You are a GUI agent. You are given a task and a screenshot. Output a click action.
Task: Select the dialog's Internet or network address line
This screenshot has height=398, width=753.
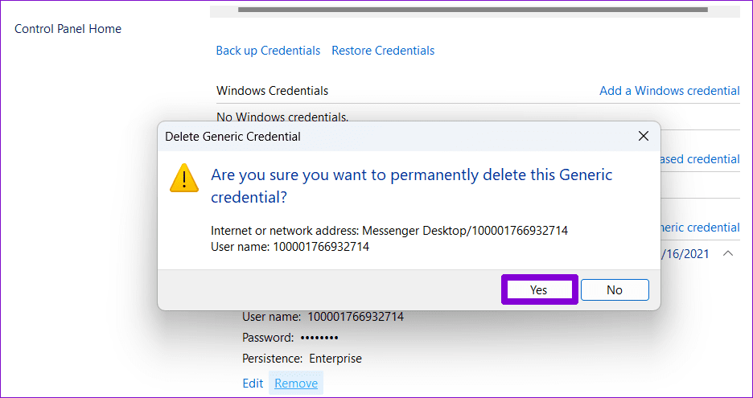pyautogui.click(x=389, y=231)
